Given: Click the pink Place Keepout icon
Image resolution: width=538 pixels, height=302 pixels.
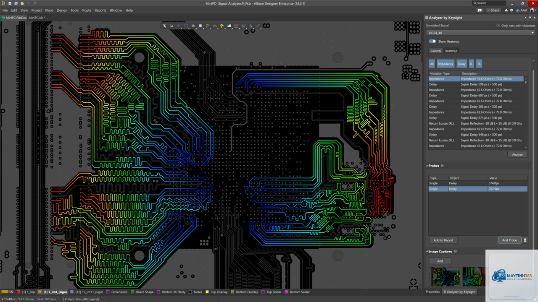Looking at the screenshot, I should tap(236, 26).
